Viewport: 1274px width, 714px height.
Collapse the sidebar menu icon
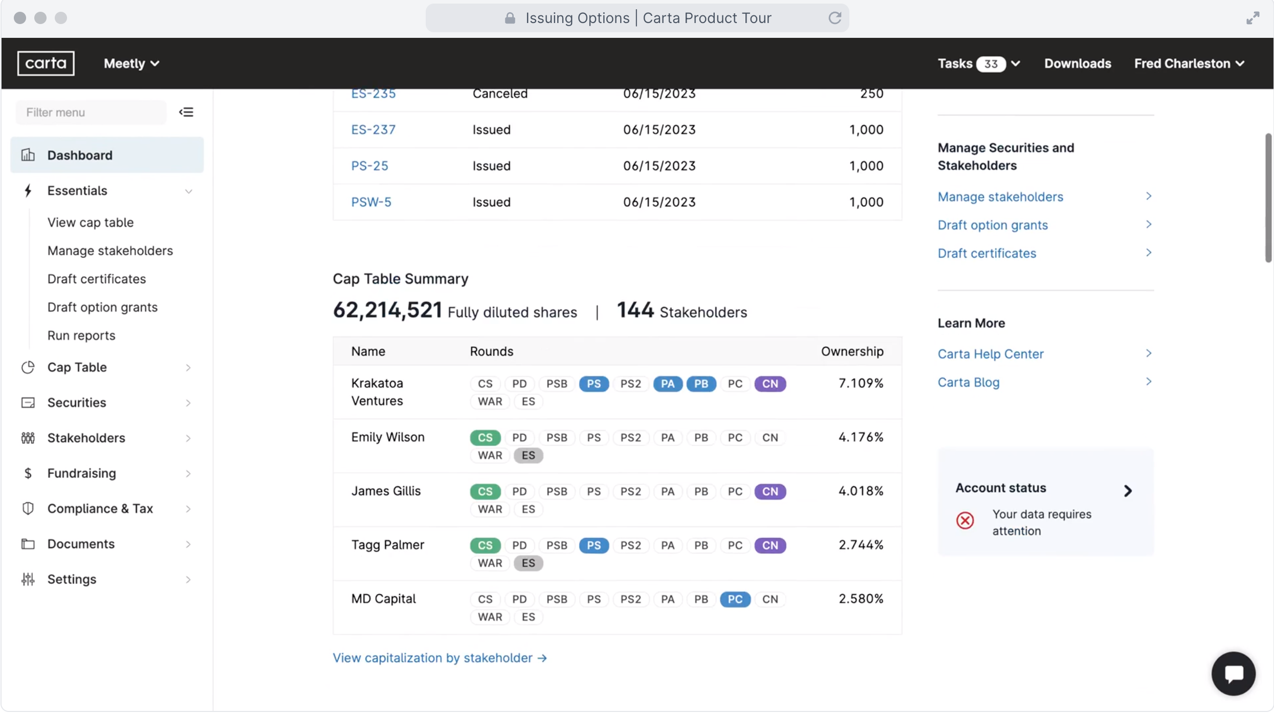[x=186, y=112]
